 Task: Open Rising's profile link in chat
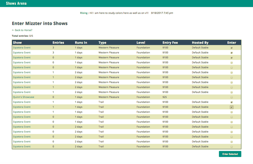pos(84,13)
